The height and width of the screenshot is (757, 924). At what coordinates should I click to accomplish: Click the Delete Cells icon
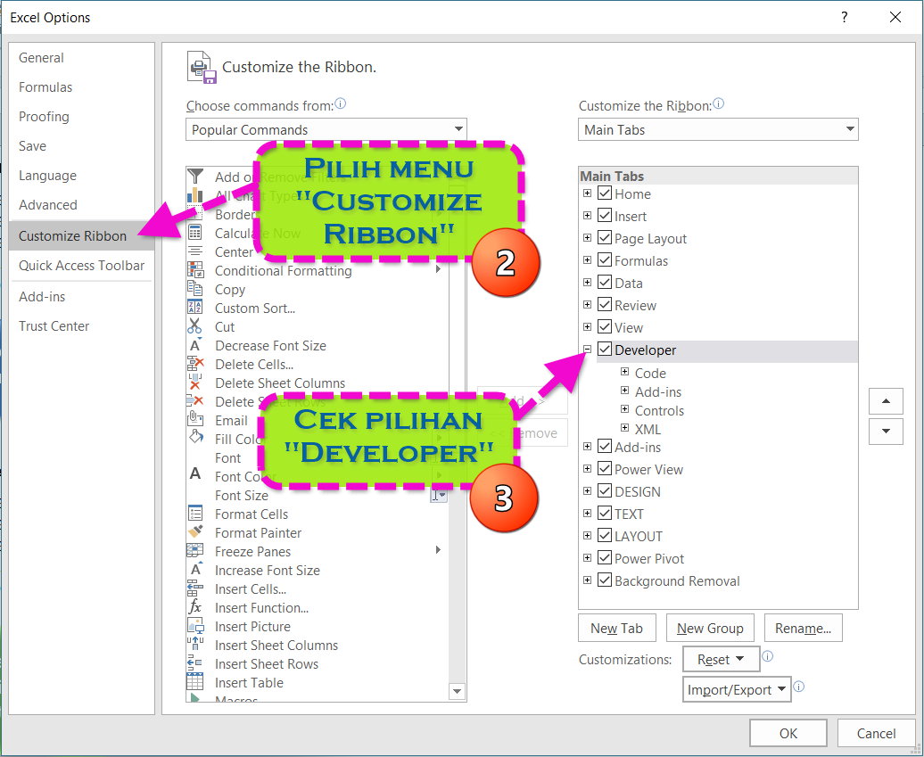195,364
